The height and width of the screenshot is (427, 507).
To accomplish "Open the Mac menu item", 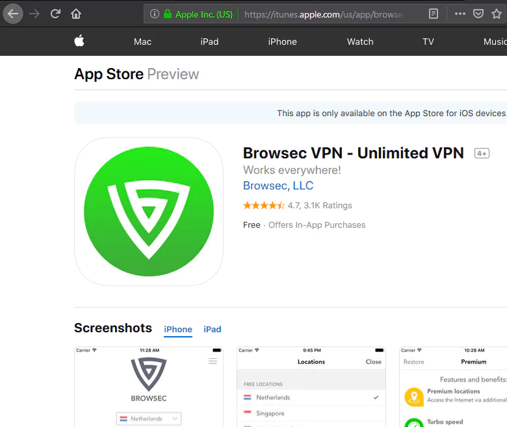I will pyautogui.click(x=142, y=42).
